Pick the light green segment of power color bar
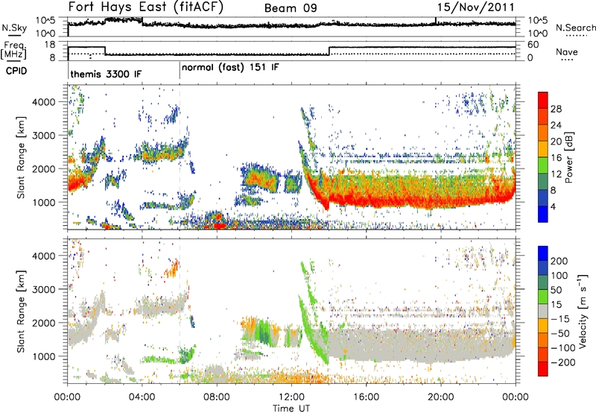596x413 pixels. click(543, 165)
